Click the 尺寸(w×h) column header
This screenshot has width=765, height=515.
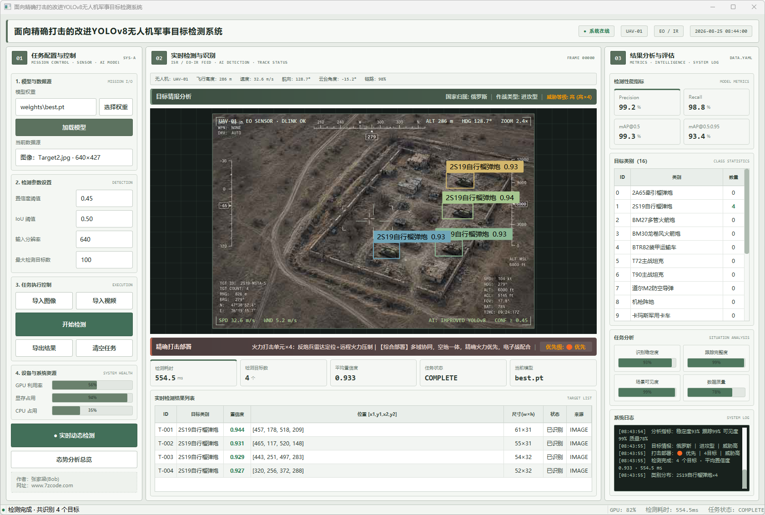523,414
